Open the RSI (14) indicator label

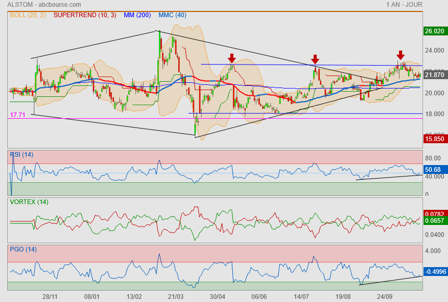21,154
